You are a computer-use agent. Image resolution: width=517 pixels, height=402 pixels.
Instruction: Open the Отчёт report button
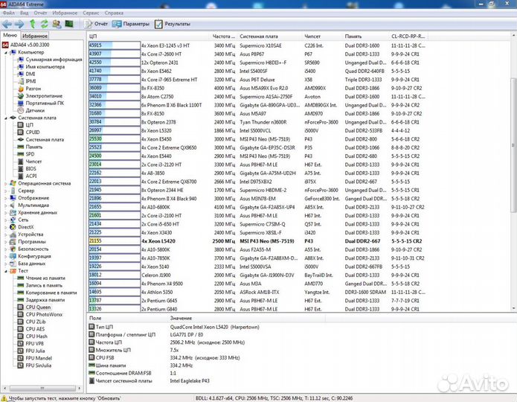[x=96, y=24]
